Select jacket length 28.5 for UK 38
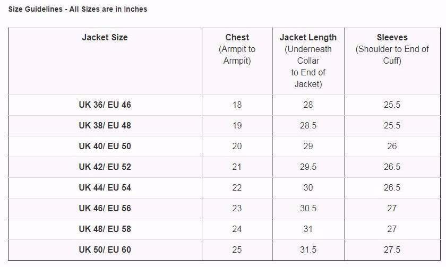Image resolution: width=446 pixels, height=267 pixels. pyautogui.click(x=308, y=125)
